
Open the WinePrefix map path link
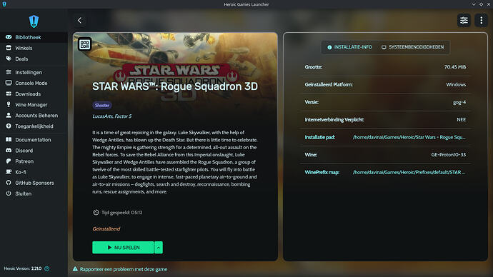pos(409,172)
